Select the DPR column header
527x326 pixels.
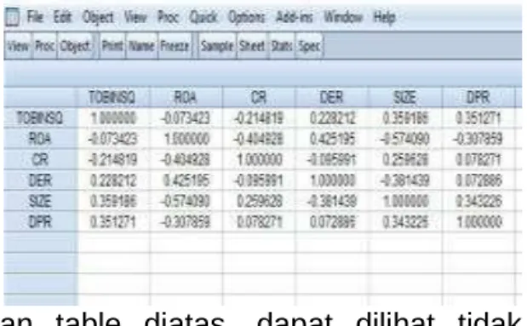pos(478,98)
